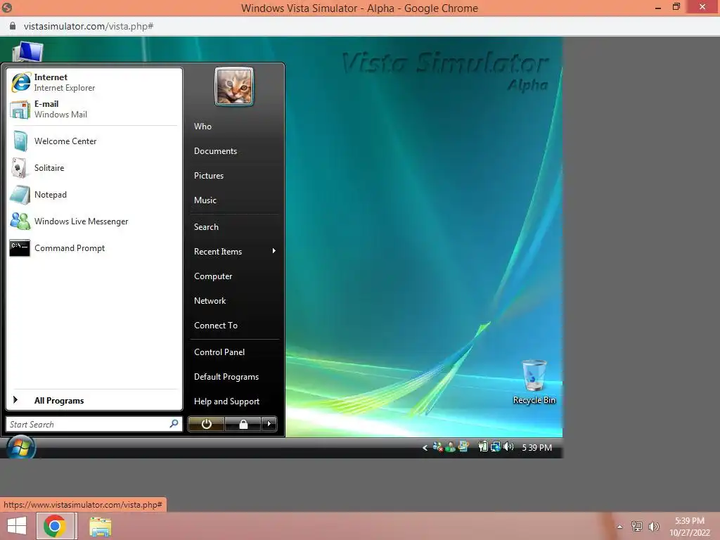Click the Windows 8 Start button
Image resolution: width=720 pixels, height=540 pixels.
coord(17,526)
